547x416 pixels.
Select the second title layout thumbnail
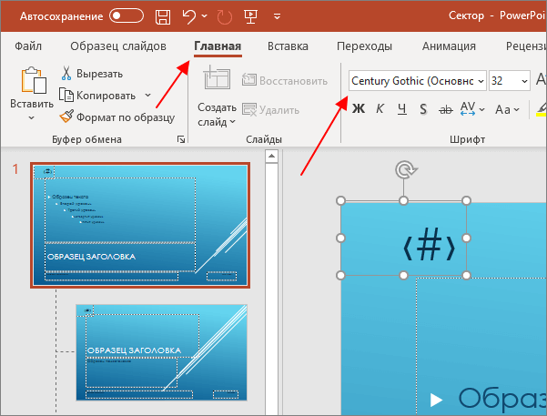click(x=161, y=352)
